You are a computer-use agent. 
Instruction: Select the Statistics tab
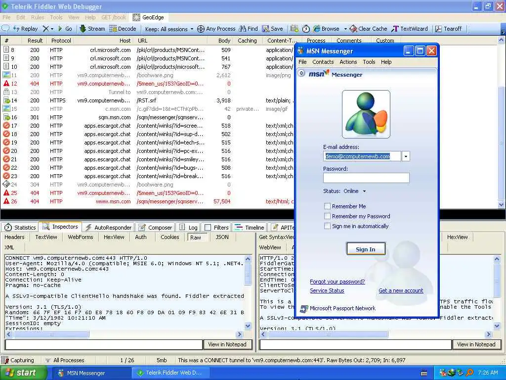coord(20,228)
